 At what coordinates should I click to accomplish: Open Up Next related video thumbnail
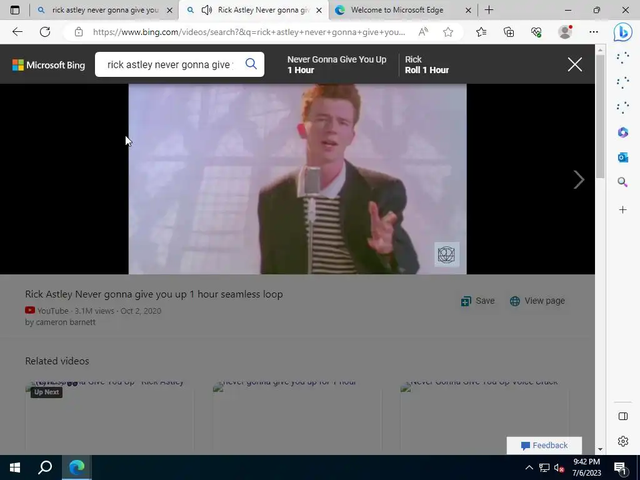[x=109, y=416]
